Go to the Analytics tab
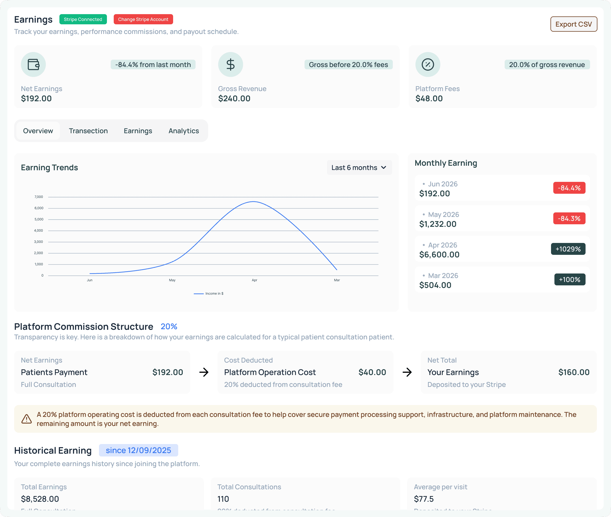611x517 pixels. point(184,131)
